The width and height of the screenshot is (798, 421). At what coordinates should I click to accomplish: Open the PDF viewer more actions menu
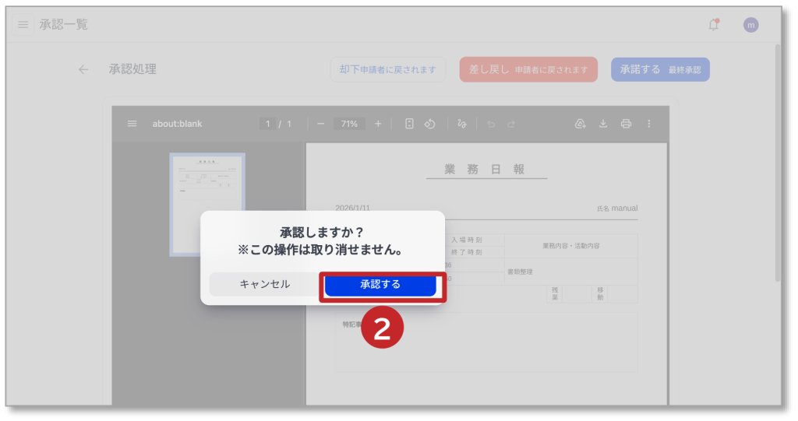pos(649,124)
